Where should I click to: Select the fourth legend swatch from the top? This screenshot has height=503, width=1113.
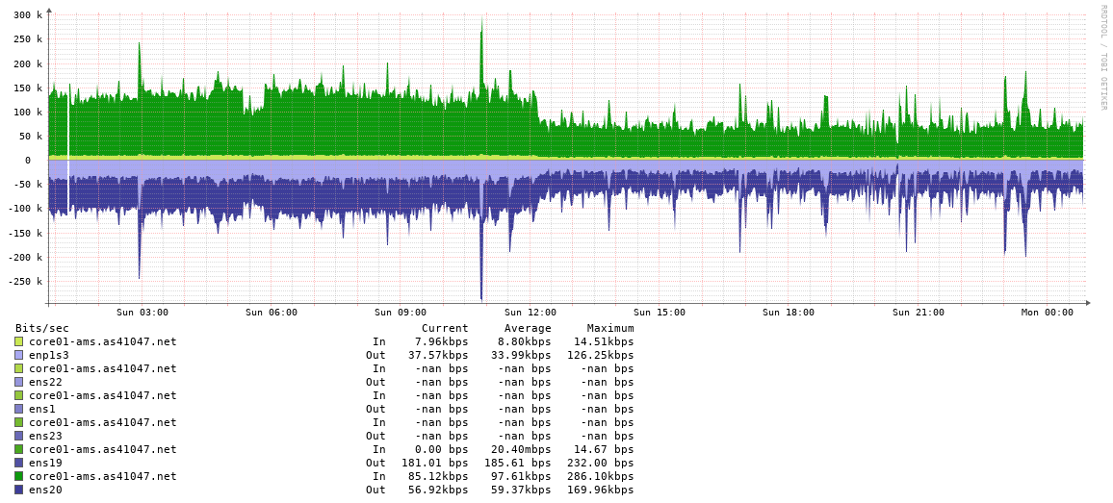tap(18, 382)
